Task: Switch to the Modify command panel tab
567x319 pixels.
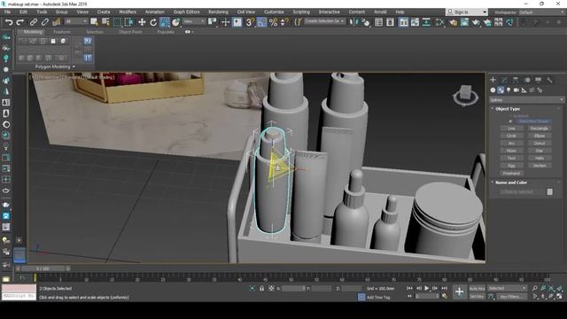Action: pos(504,80)
